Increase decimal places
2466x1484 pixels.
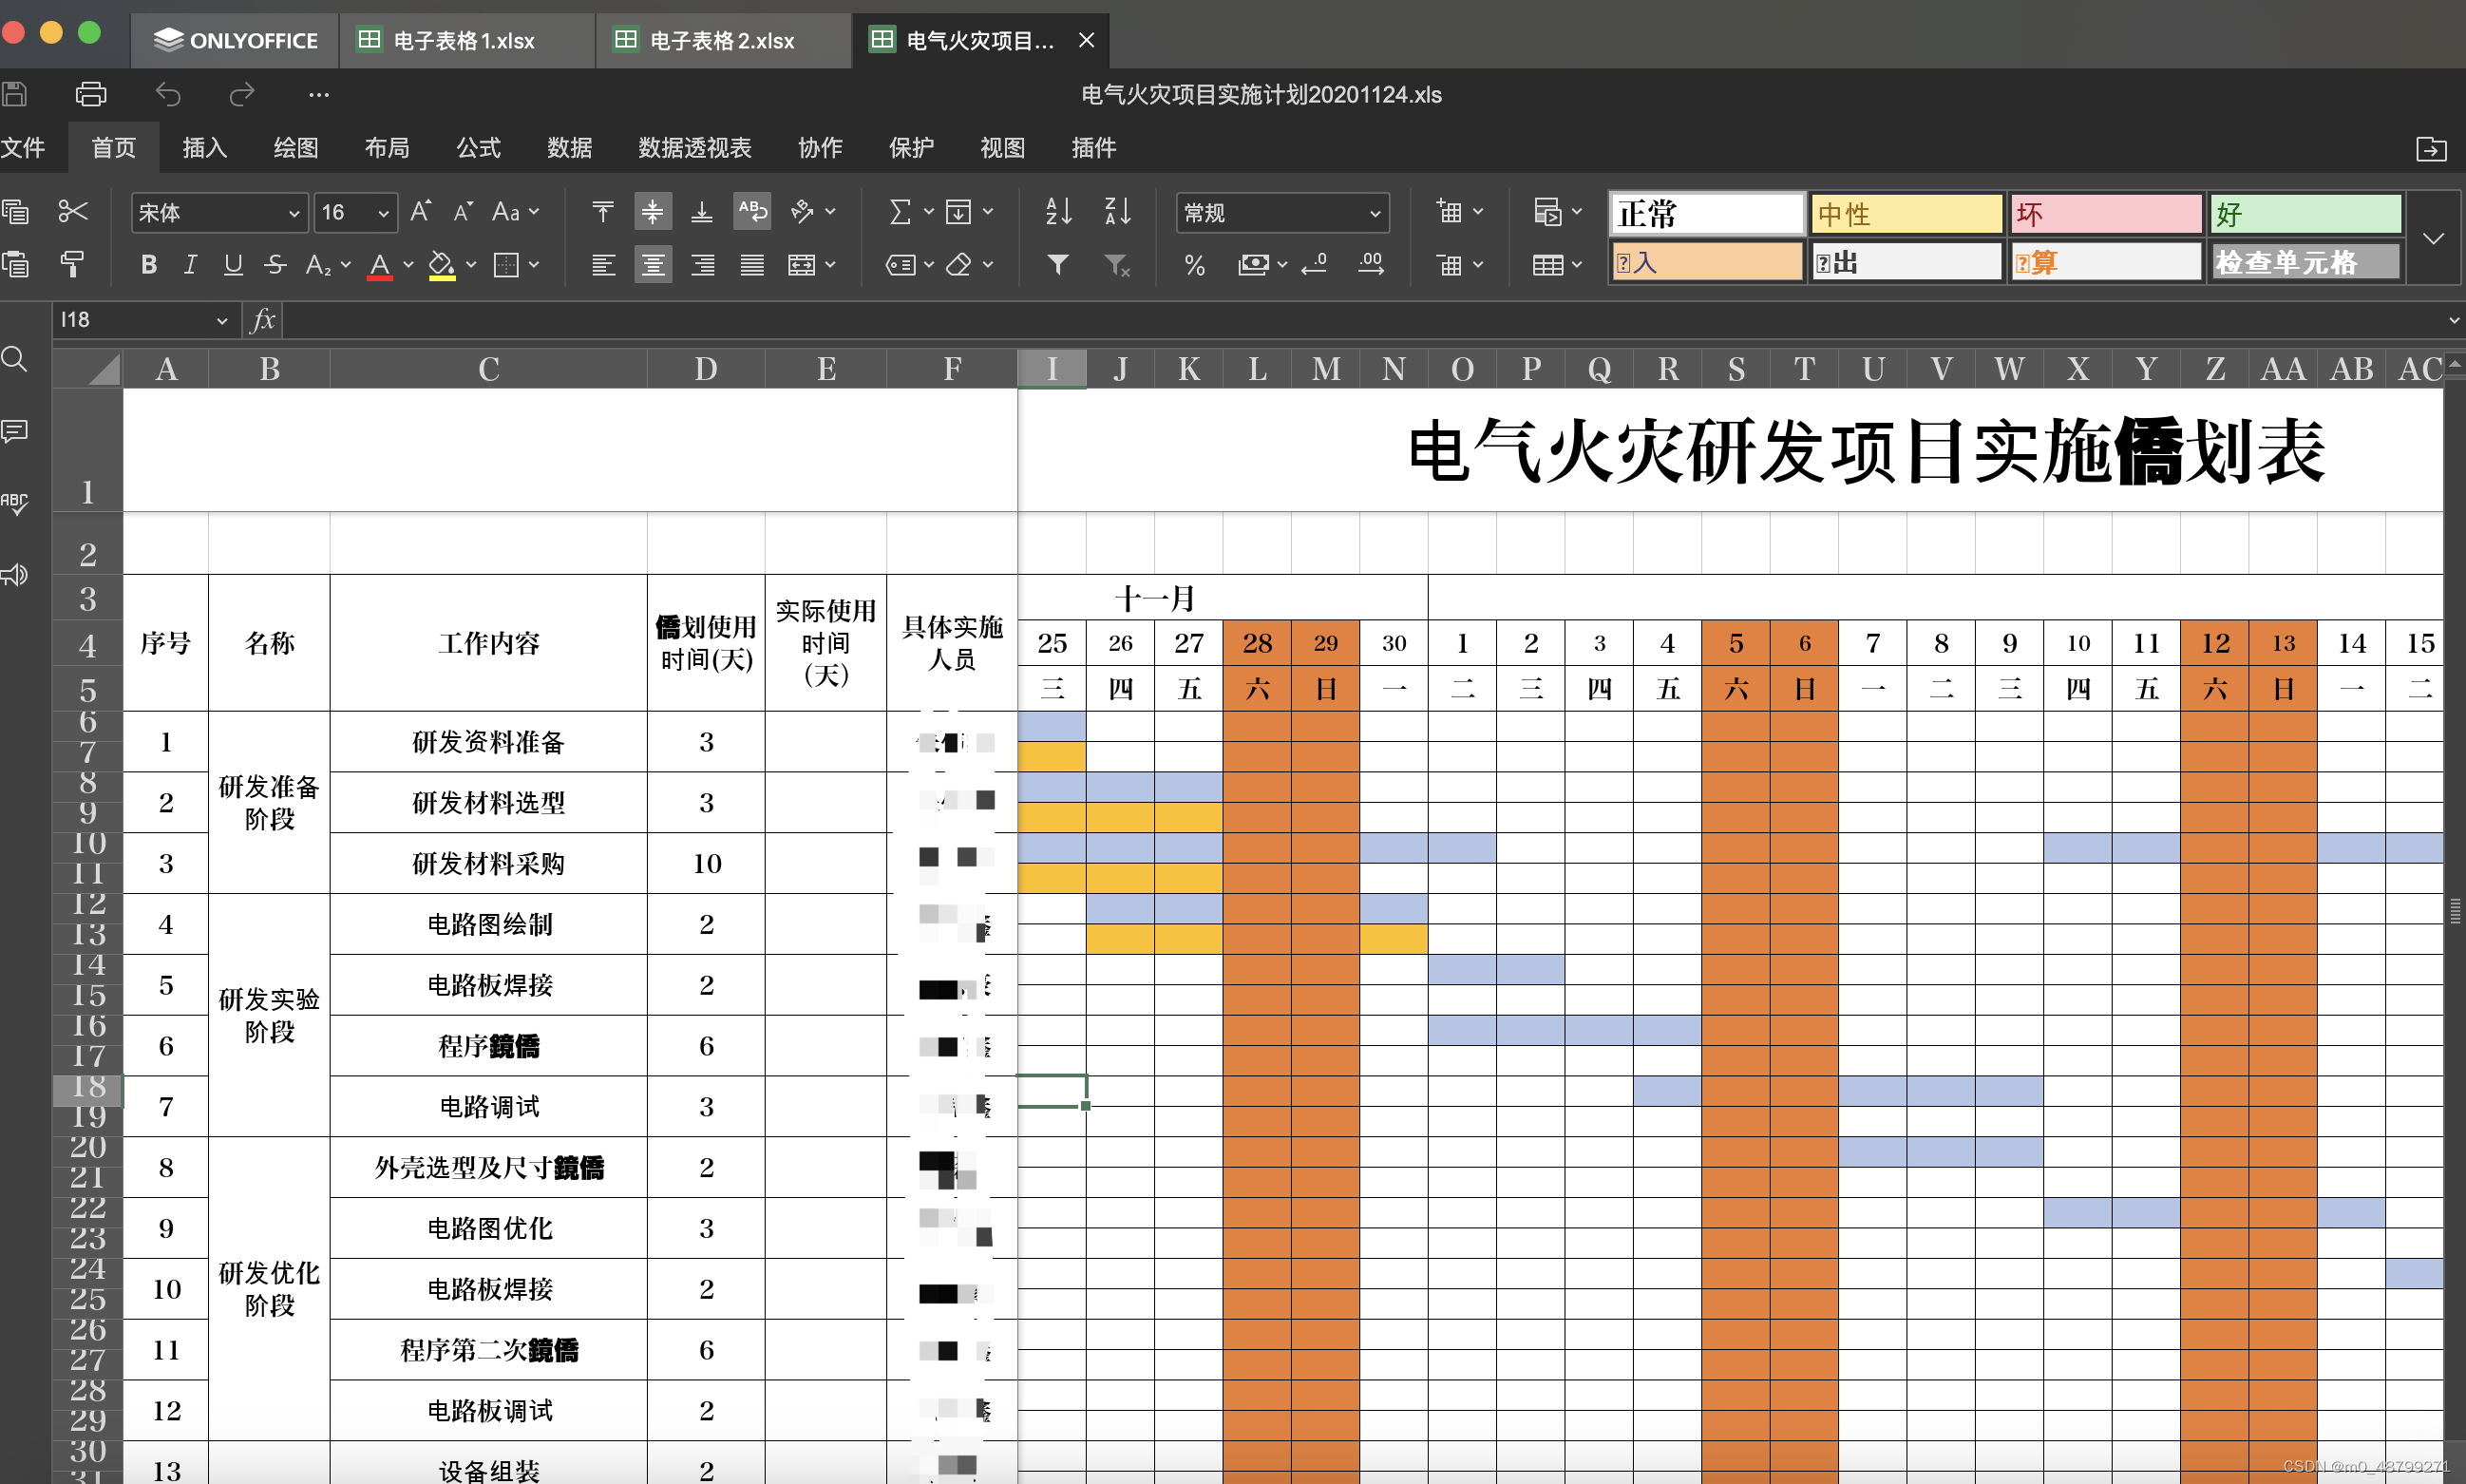tap(1372, 264)
